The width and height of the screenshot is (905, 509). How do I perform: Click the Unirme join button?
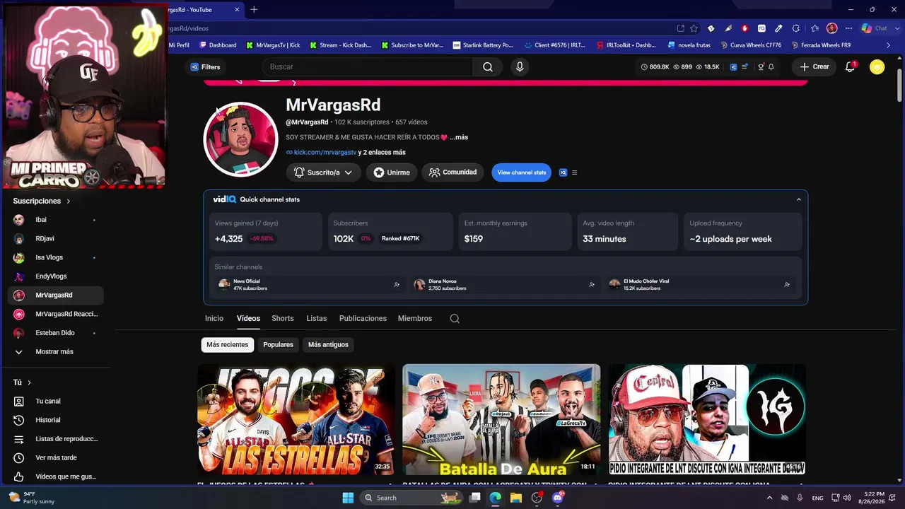pos(392,172)
